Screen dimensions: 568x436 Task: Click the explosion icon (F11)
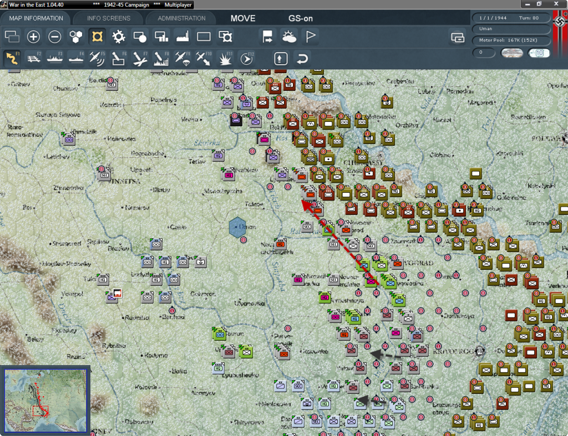coord(225,58)
